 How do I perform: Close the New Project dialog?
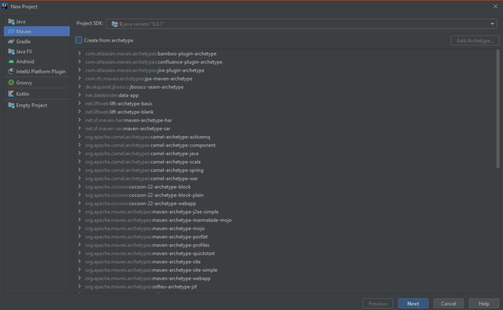(x=495, y=6)
